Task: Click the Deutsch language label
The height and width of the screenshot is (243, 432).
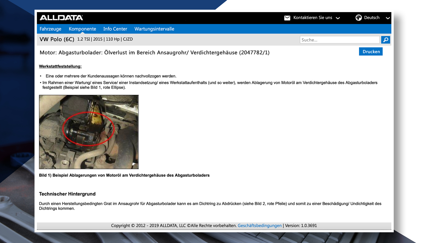Action: [x=372, y=18]
